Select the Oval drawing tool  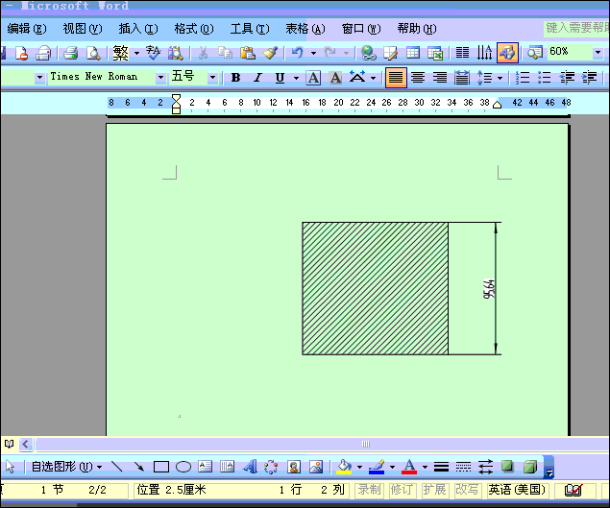click(x=183, y=467)
